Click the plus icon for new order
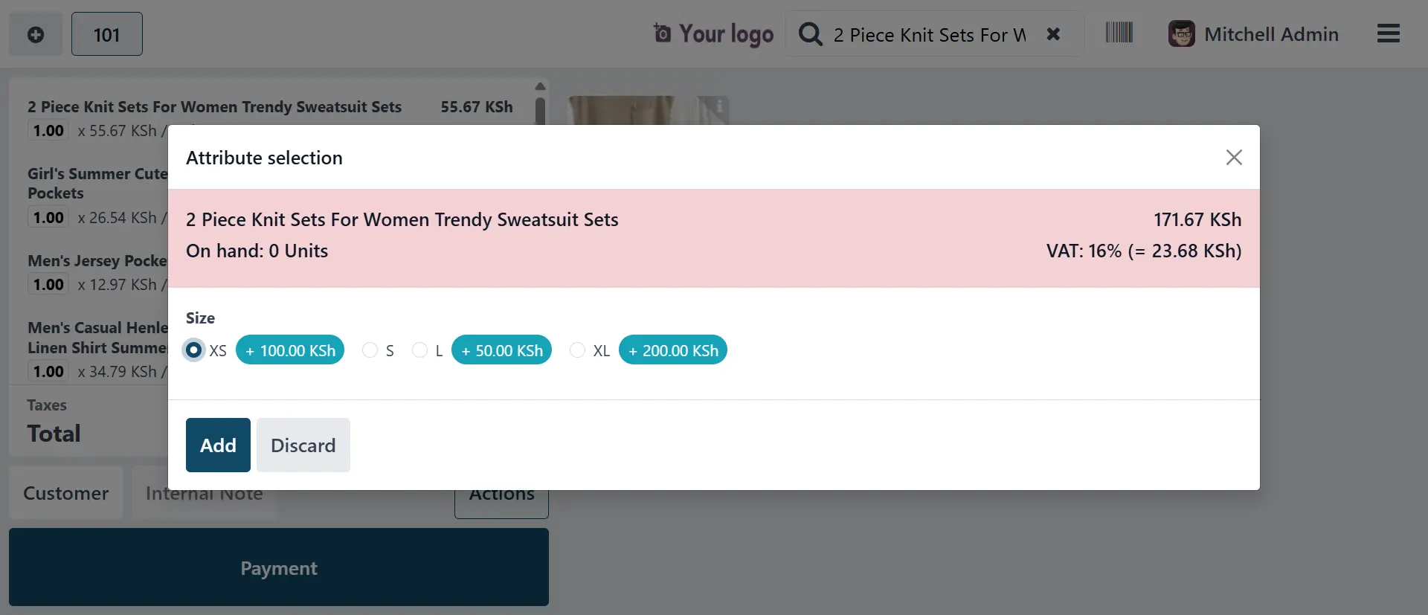 point(35,34)
